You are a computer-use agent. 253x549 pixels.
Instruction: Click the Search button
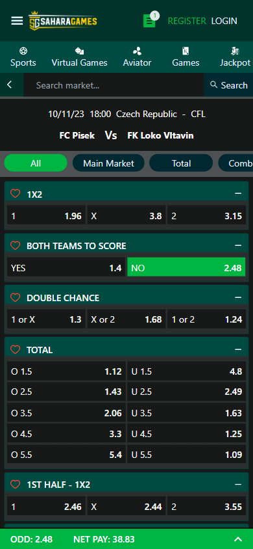228,85
